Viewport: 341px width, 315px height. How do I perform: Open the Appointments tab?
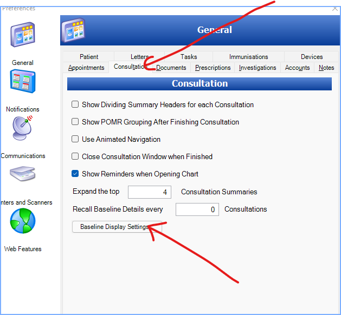click(86, 68)
